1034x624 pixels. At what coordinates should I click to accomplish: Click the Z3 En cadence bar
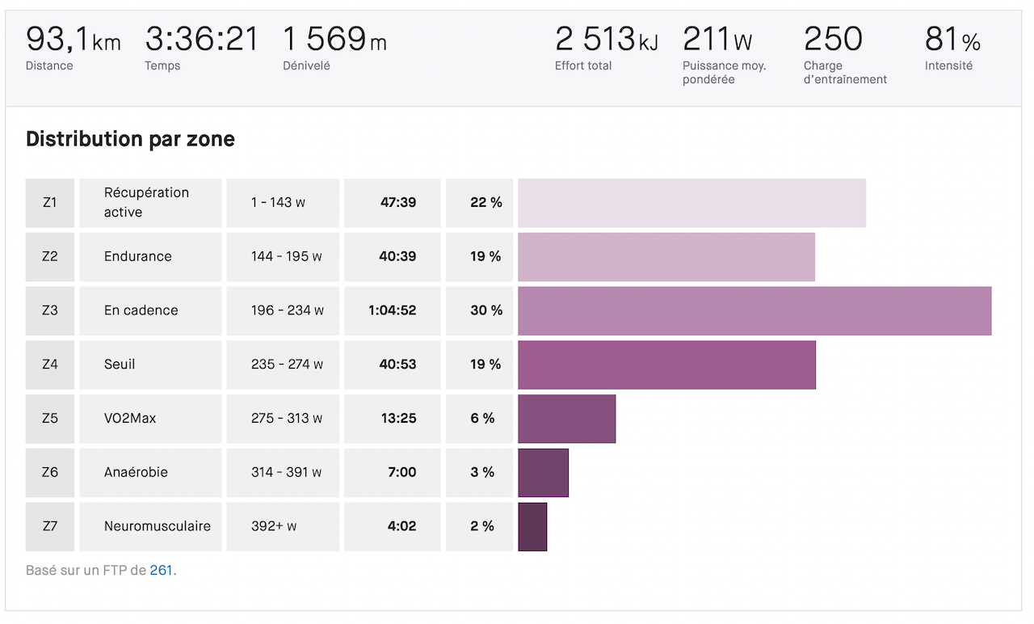pos(754,310)
